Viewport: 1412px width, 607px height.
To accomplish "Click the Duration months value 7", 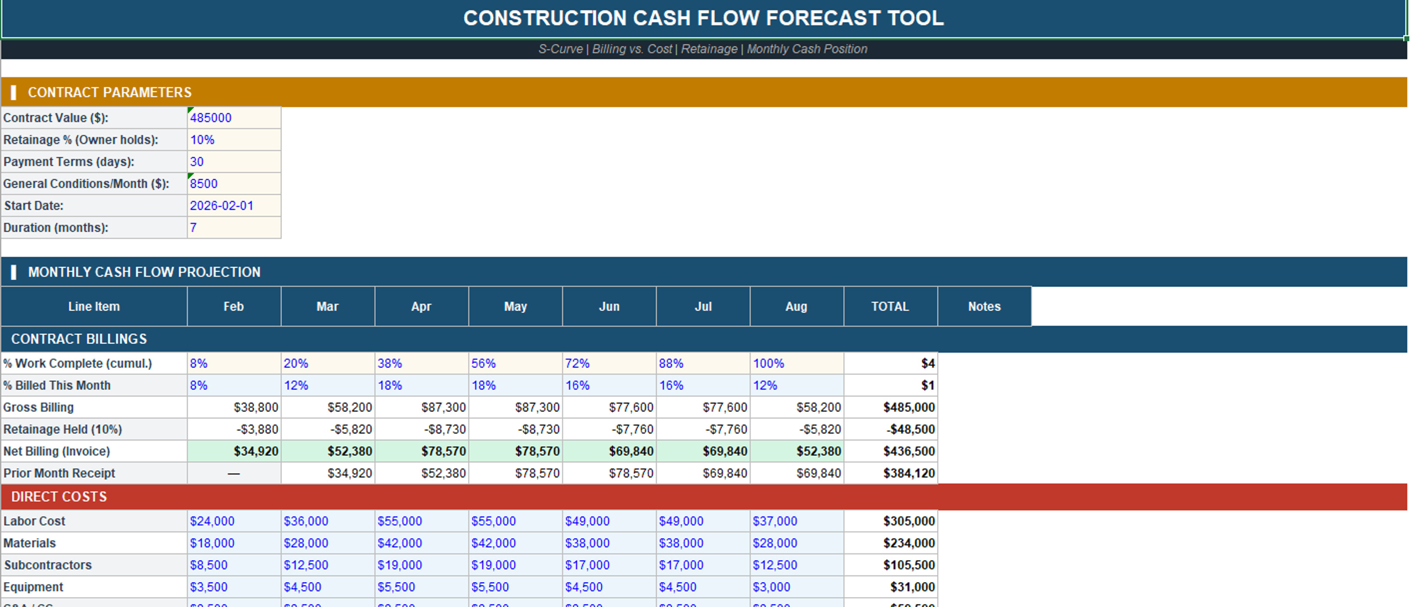I will tap(234, 227).
